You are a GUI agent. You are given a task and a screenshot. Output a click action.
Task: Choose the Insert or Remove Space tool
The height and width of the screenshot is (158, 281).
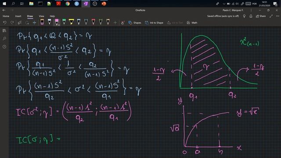[x=34, y=22]
